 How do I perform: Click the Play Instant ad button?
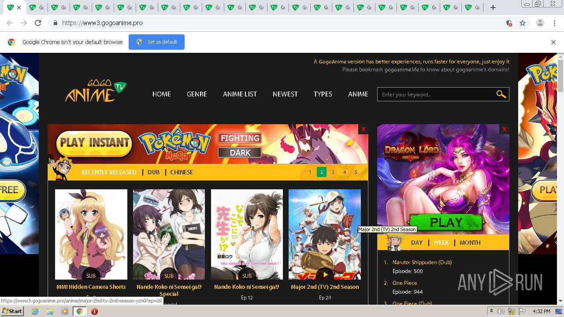click(94, 143)
